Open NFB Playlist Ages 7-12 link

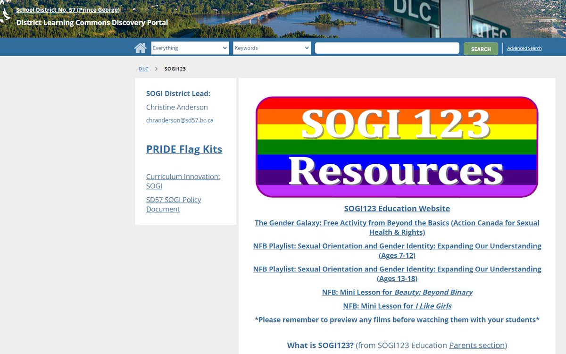(x=397, y=251)
